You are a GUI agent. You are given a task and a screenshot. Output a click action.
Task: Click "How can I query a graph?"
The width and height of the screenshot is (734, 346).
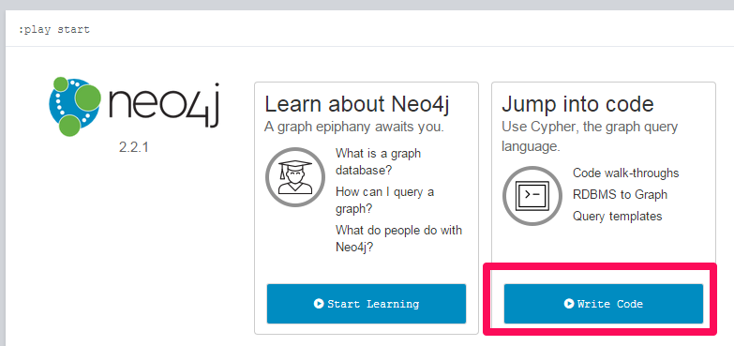[384, 200]
